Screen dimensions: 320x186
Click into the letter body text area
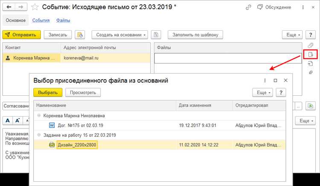[x=16, y=151]
